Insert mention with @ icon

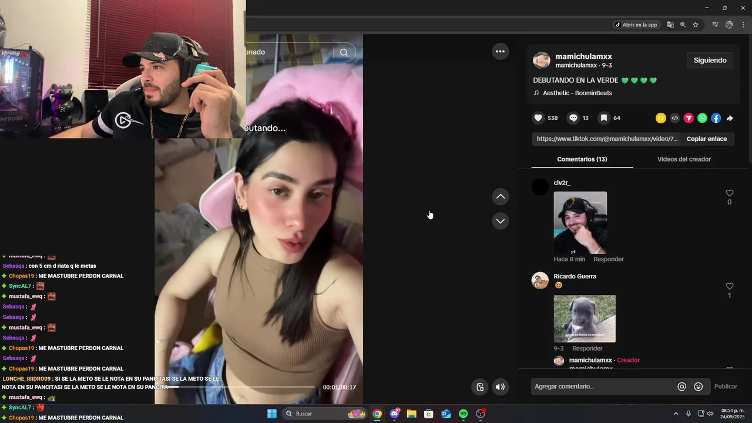(682, 387)
